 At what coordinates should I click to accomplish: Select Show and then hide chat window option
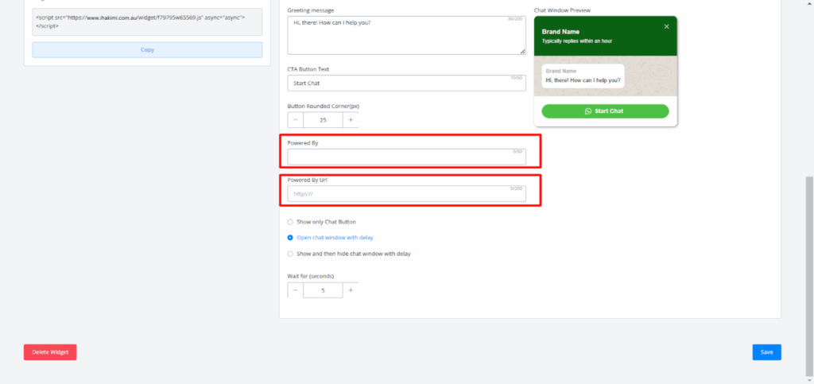point(290,254)
